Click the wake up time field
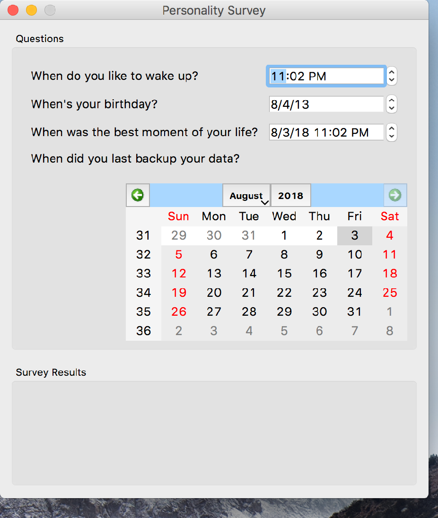438x518 pixels. click(x=326, y=76)
